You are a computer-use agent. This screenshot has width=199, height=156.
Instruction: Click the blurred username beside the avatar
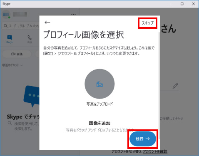click(20, 14)
